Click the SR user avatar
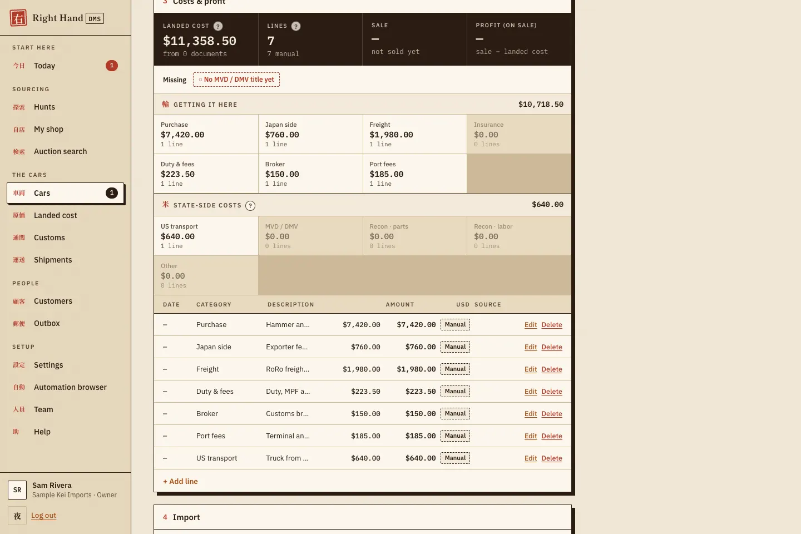 (17, 490)
